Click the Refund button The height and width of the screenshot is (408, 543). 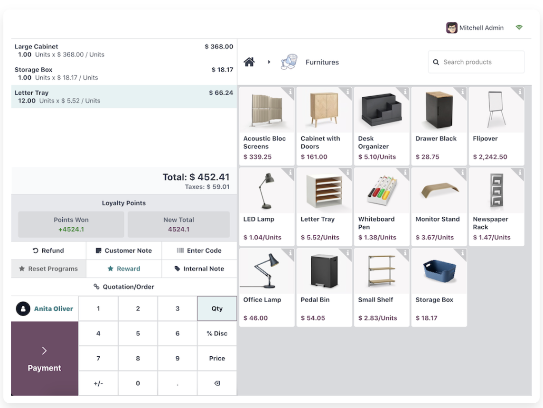(x=48, y=250)
